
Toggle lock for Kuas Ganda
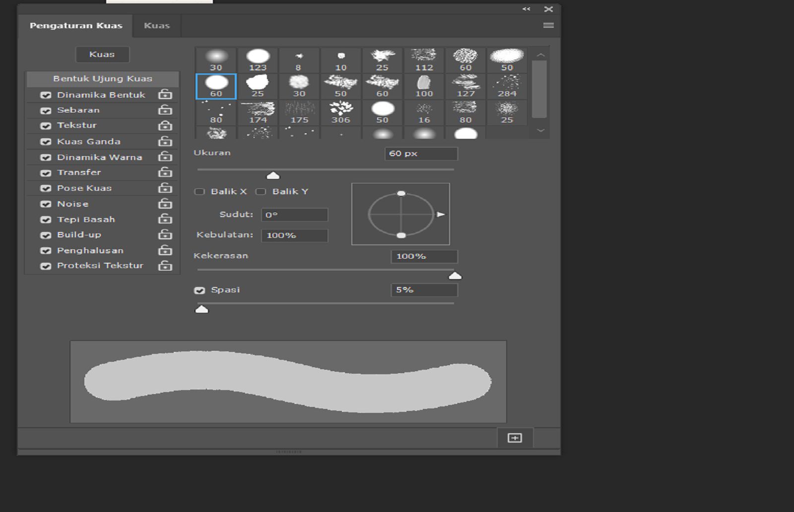(165, 141)
